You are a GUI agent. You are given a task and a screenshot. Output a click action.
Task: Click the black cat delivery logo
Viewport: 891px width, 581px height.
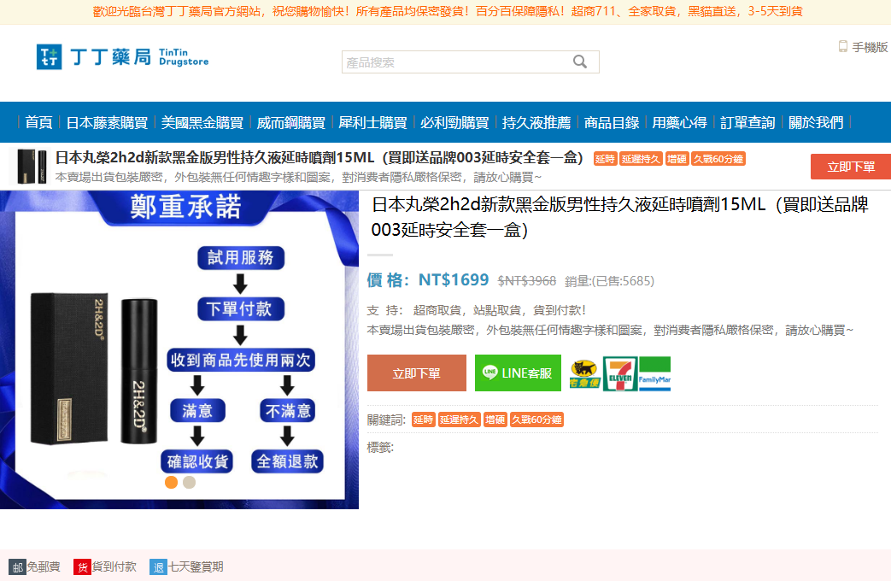pos(585,374)
